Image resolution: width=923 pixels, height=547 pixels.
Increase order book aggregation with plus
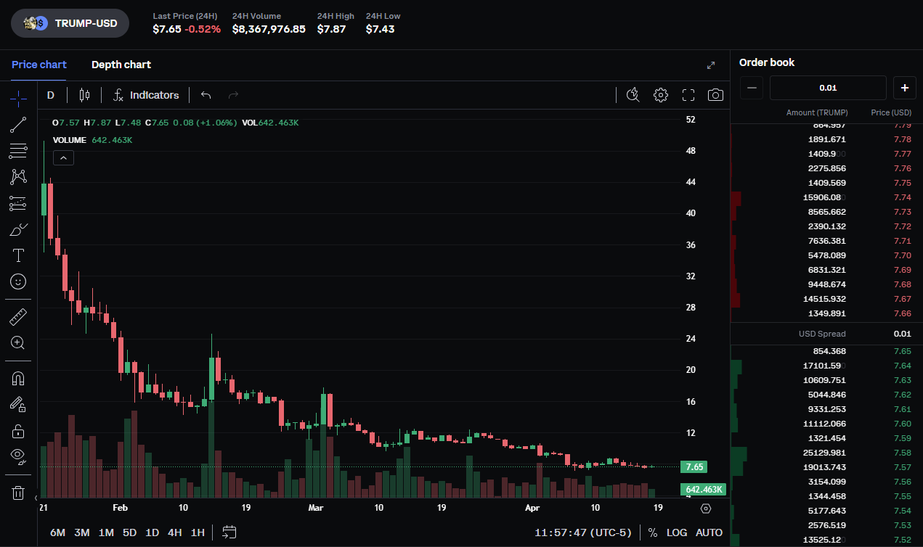click(x=904, y=88)
